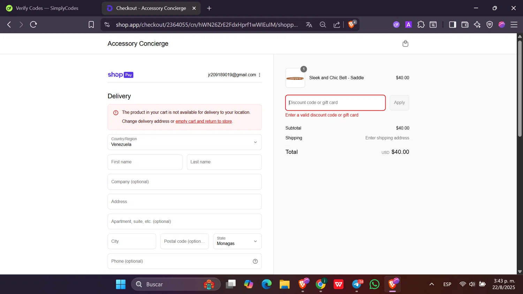Click the jr209189019@gmail.com account email
Image resolution: width=523 pixels, height=294 pixels.
tap(232, 75)
